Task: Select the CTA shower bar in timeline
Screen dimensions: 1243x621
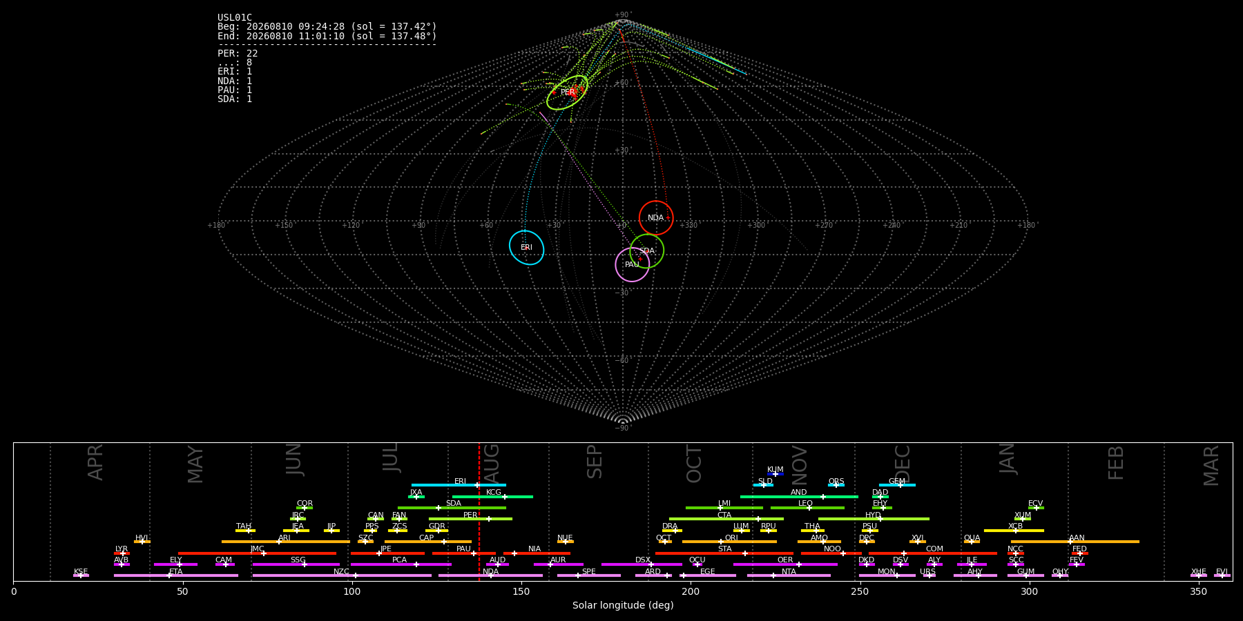Action: click(x=726, y=519)
